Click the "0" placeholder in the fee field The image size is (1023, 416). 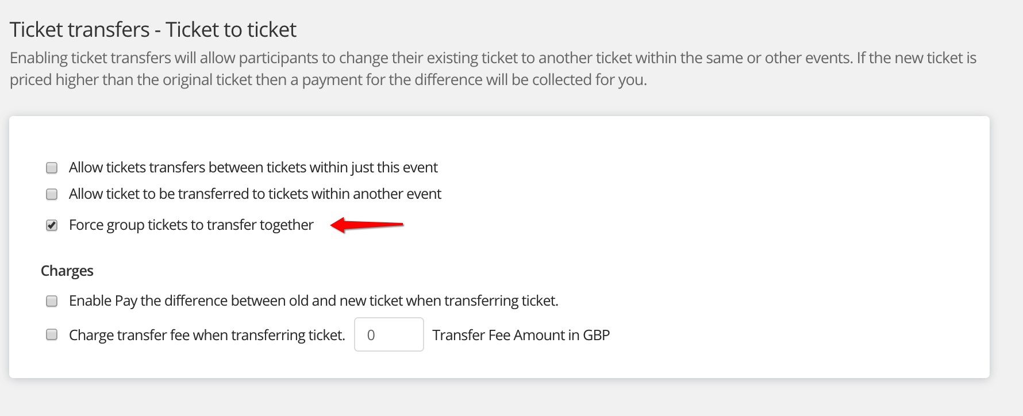(371, 335)
